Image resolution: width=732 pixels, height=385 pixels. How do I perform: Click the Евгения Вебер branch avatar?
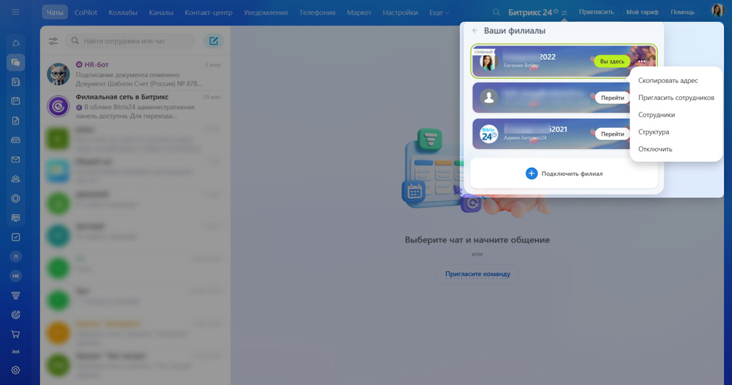tap(489, 62)
